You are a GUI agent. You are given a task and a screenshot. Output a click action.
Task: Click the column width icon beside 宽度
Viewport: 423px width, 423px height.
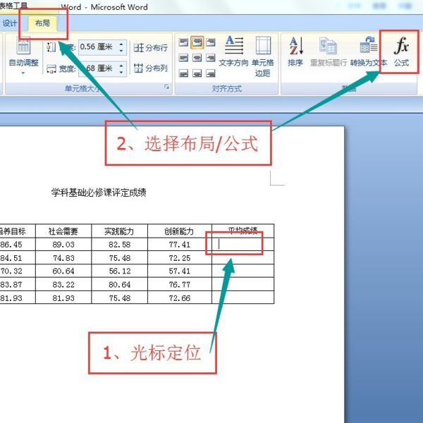(x=51, y=69)
